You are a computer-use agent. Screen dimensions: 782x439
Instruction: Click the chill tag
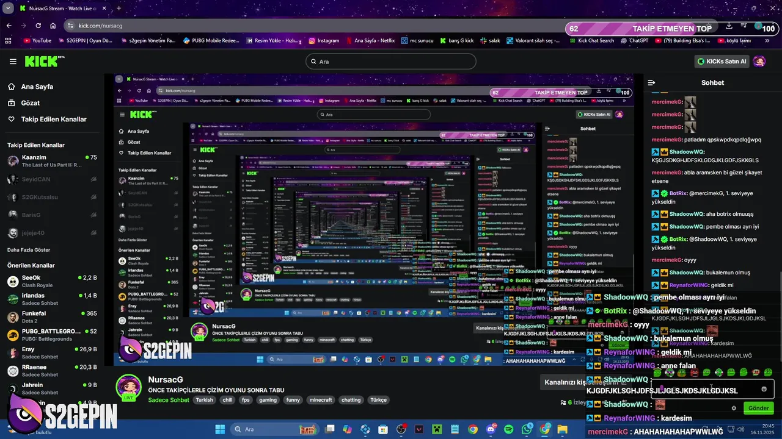tap(227, 400)
